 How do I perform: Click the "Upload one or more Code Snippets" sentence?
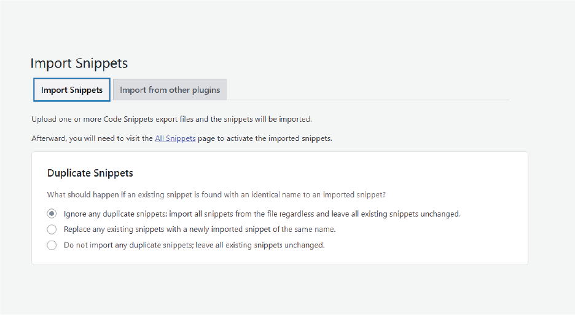(x=92, y=119)
